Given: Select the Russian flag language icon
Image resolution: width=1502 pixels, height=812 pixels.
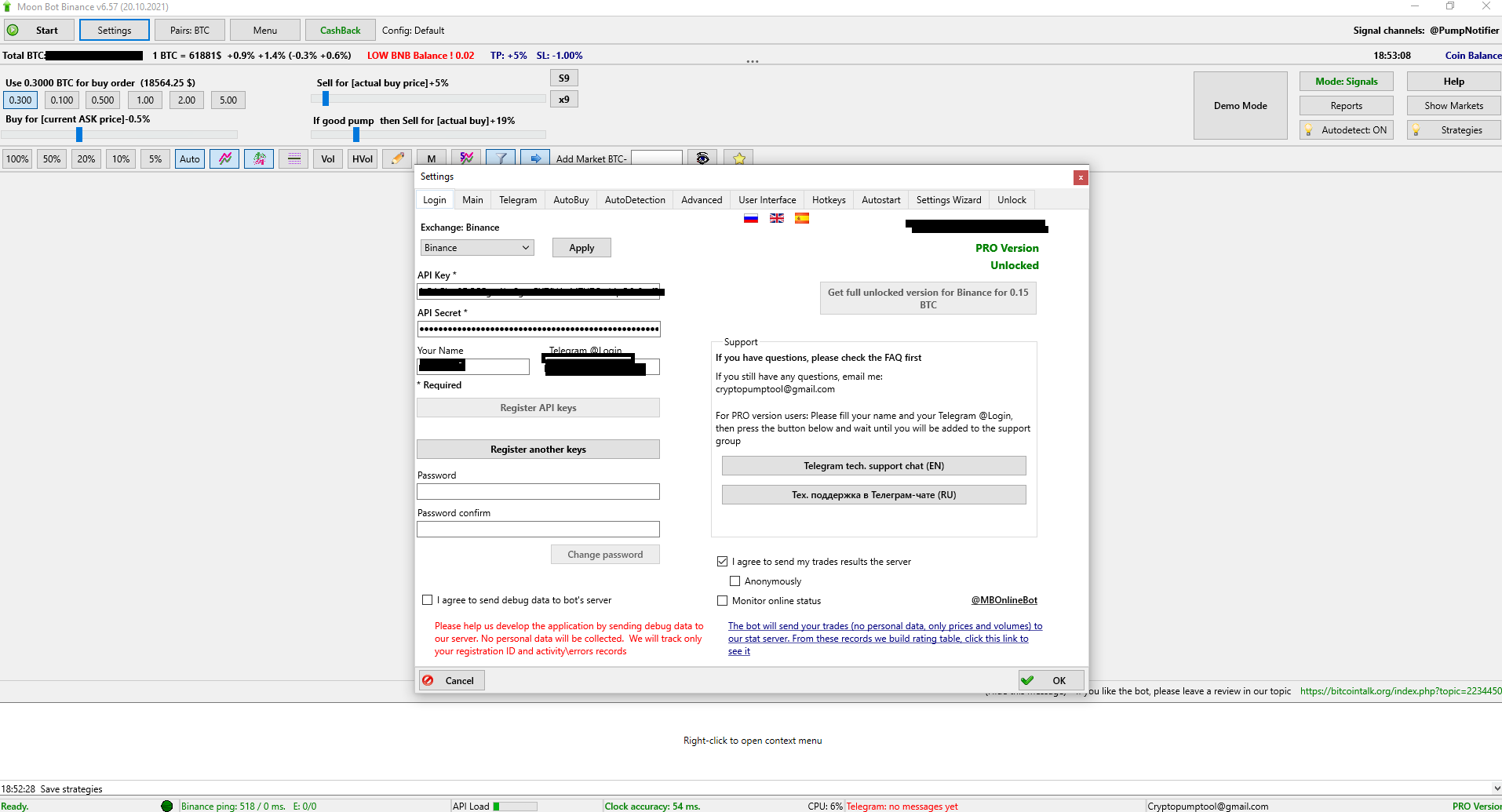Looking at the screenshot, I should pyautogui.click(x=751, y=218).
